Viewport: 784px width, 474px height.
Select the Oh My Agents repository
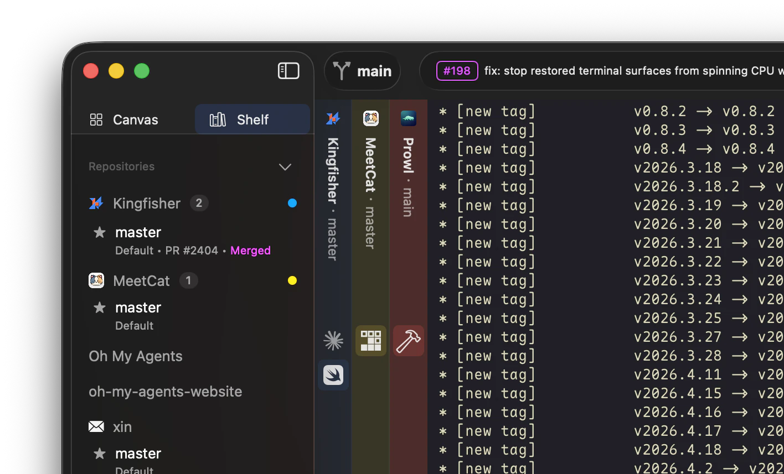pos(136,356)
